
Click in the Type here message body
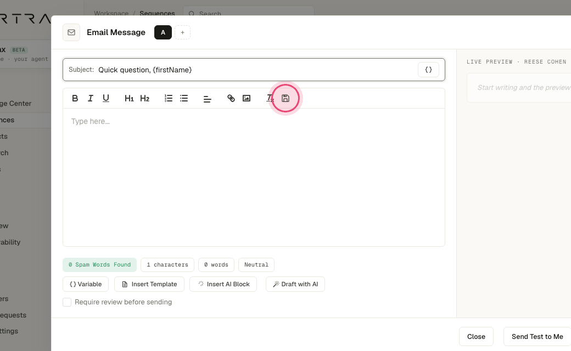point(254,177)
